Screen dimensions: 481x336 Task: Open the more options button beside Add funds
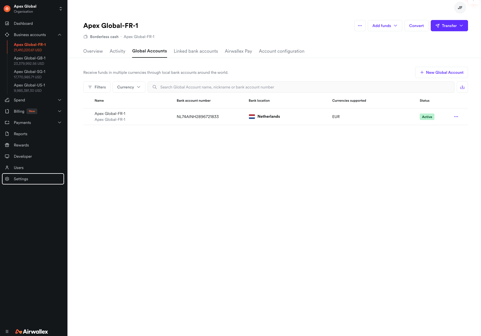(x=360, y=26)
